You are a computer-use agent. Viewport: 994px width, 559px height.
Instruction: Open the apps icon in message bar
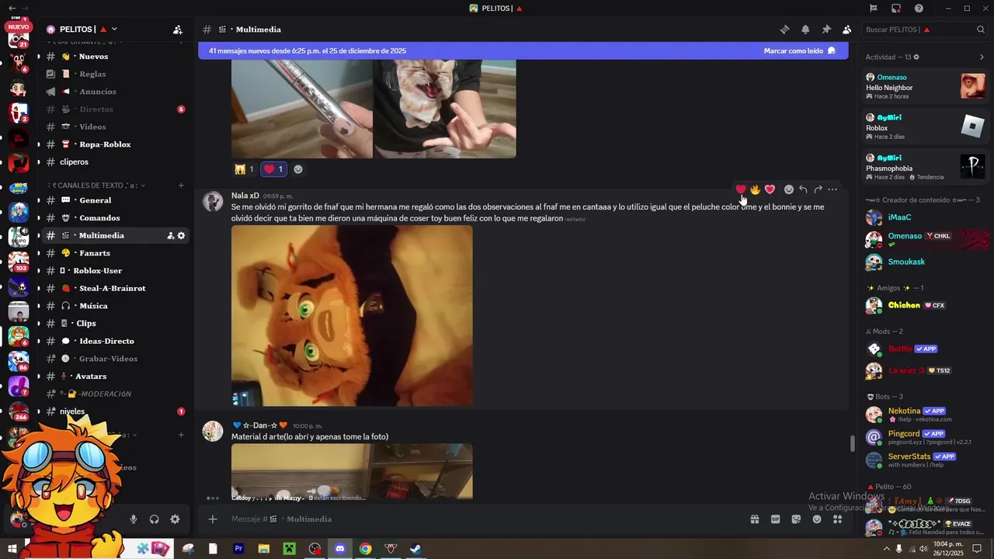point(837,519)
